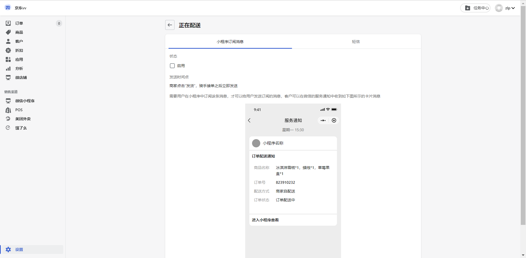Image resolution: width=526 pixels, height=258 pixels.
Task: Click the page vertical scrollbar
Action: [523, 115]
